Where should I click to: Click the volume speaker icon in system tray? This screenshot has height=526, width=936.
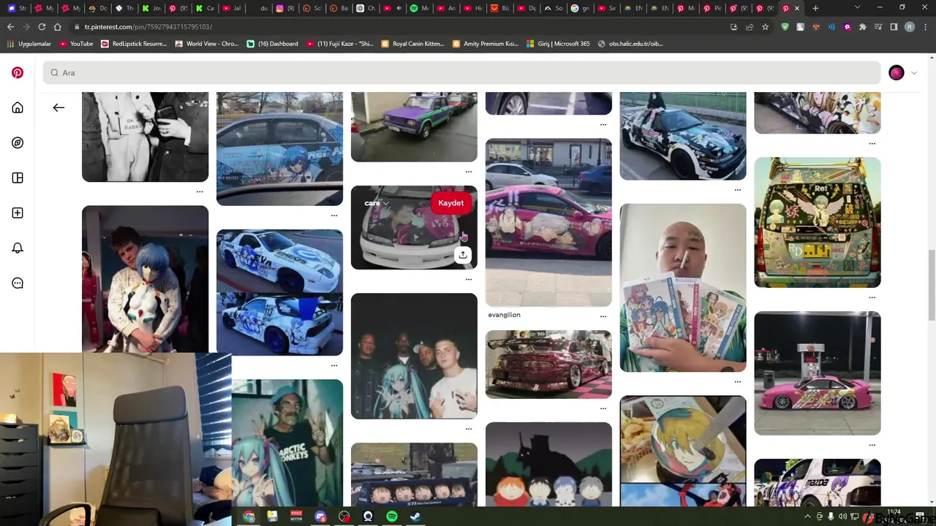tap(842, 517)
